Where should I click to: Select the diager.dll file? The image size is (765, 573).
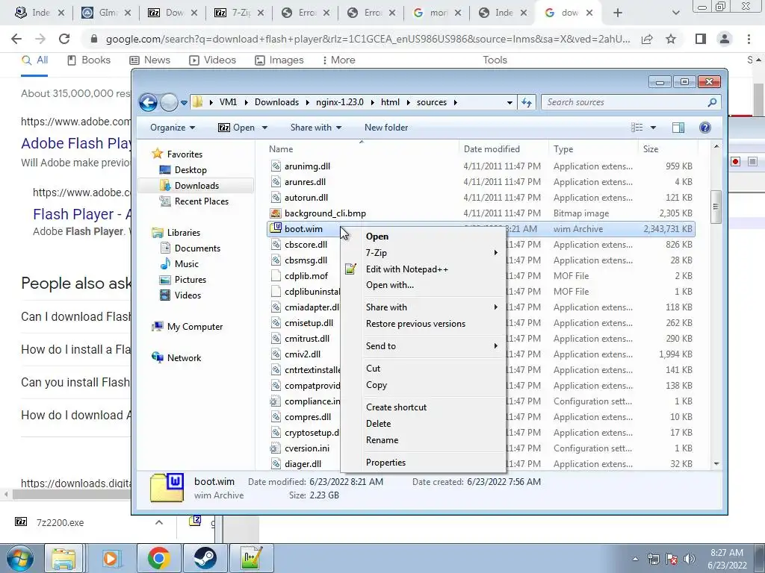pyautogui.click(x=303, y=464)
